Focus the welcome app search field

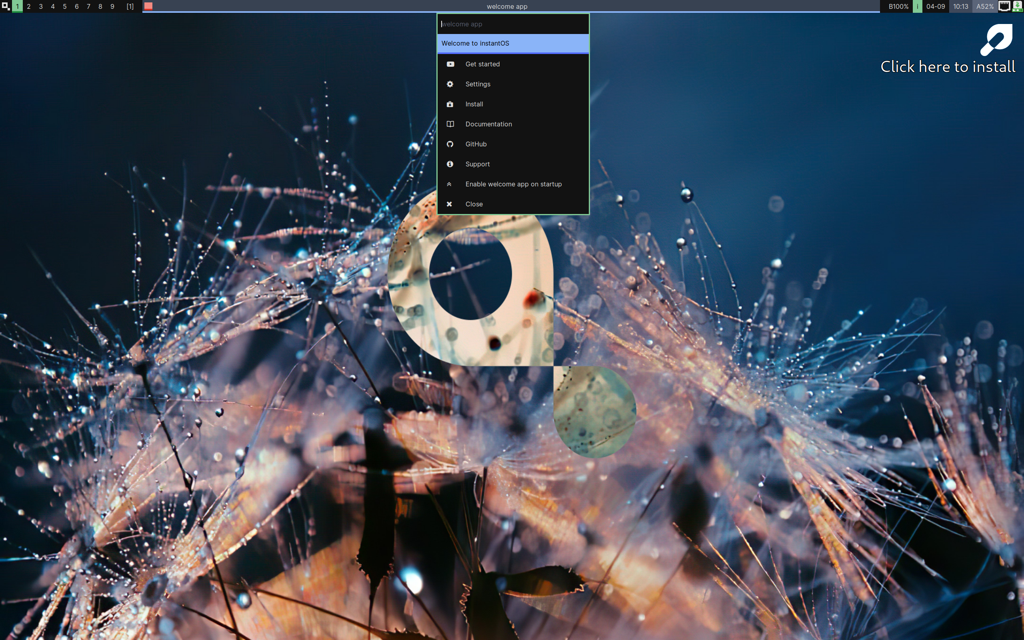pos(513,24)
